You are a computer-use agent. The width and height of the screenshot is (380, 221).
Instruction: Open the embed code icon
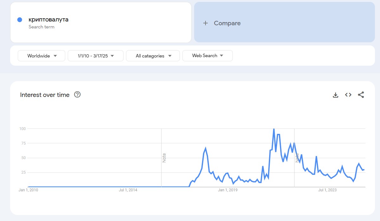point(348,95)
